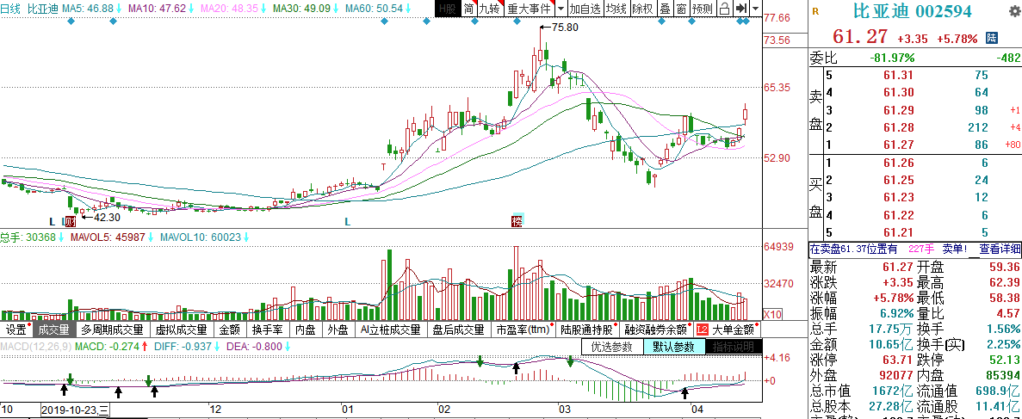Select the AI立桩成交量 tab

tap(390, 330)
